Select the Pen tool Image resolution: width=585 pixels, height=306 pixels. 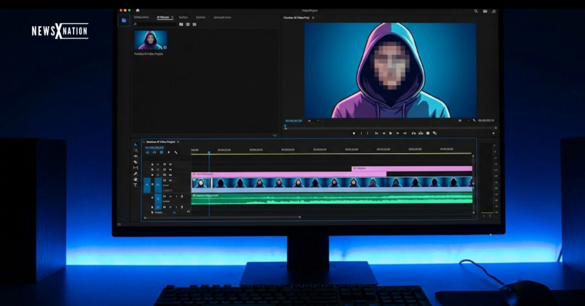135,174
